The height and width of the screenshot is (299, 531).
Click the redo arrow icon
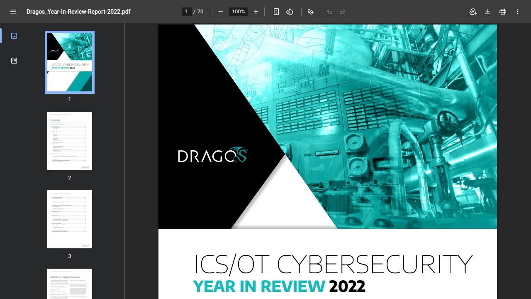pos(343,12)
